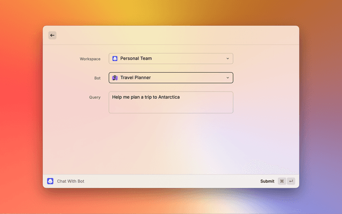Screen dimensions: 342x214
Task: Select the "Travel Planner" text in Bot field
Action: coord(135,78)
